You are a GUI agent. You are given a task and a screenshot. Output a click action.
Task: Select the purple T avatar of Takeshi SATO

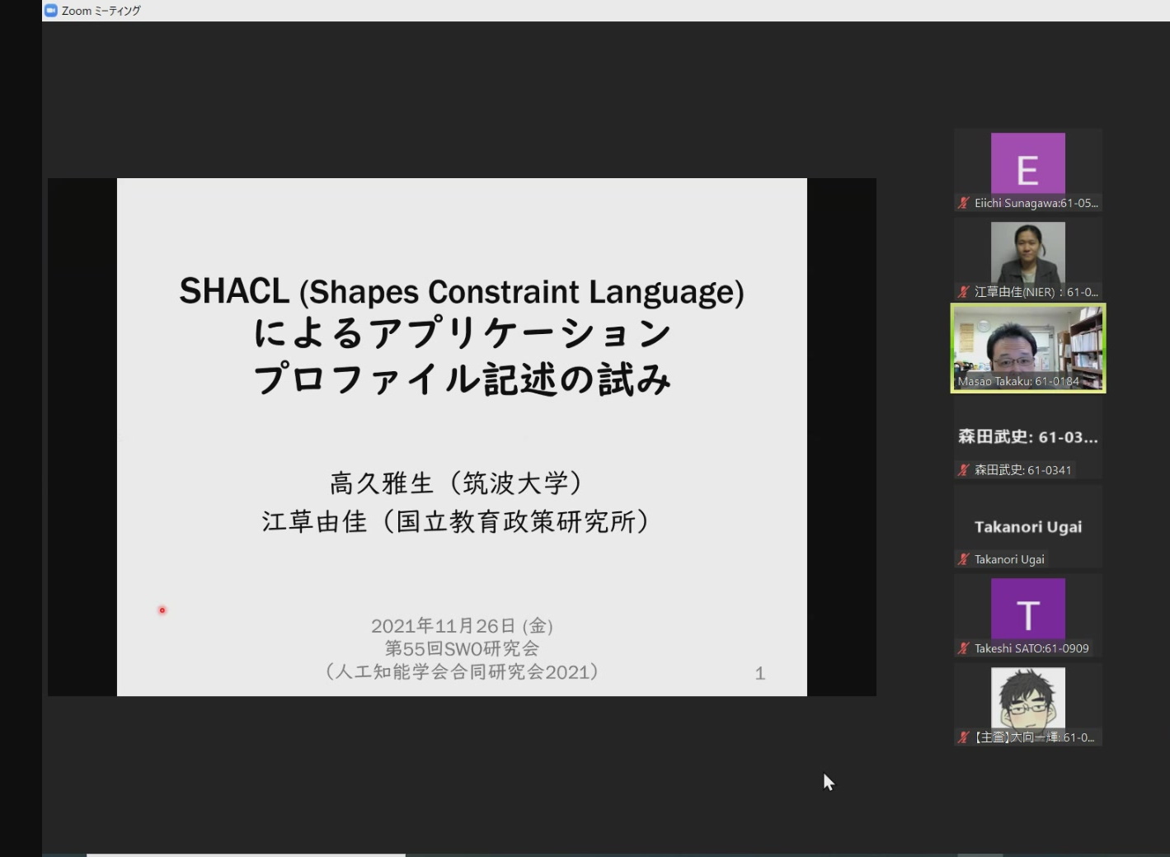click(x=1027, y=609)
